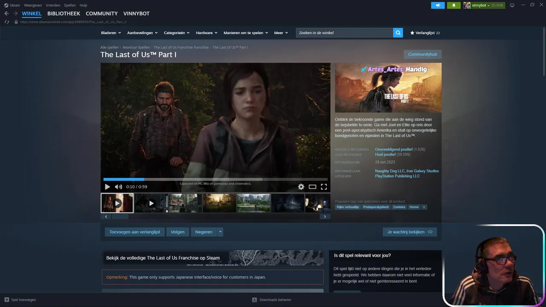Select the second trailer thumbnail
Image resolution: width=546 pixels, height=307 pixels.
tap(151, 203)
